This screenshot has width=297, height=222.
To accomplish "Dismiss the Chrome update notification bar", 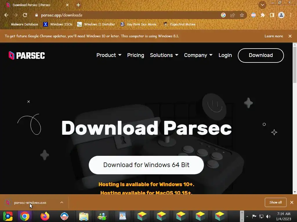I will click(x=290, y=36).
